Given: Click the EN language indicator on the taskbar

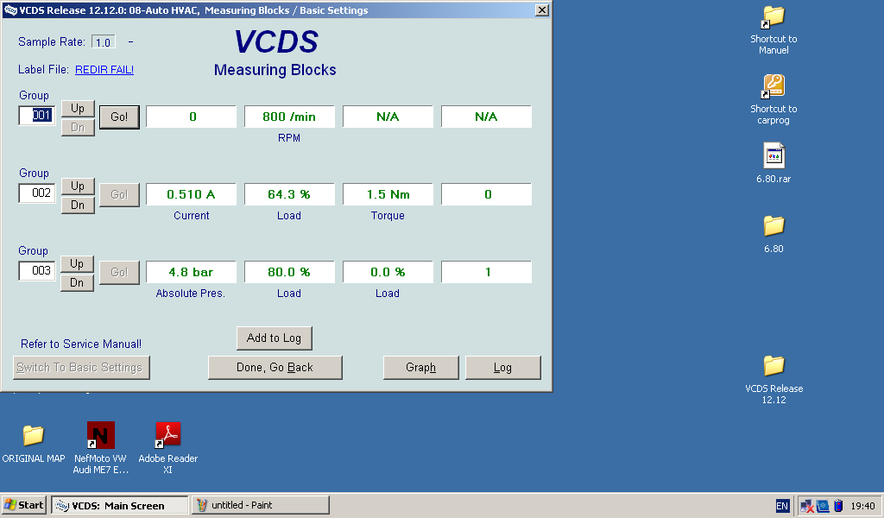Looking at the screenshot, I should click(x=782, y=505).
